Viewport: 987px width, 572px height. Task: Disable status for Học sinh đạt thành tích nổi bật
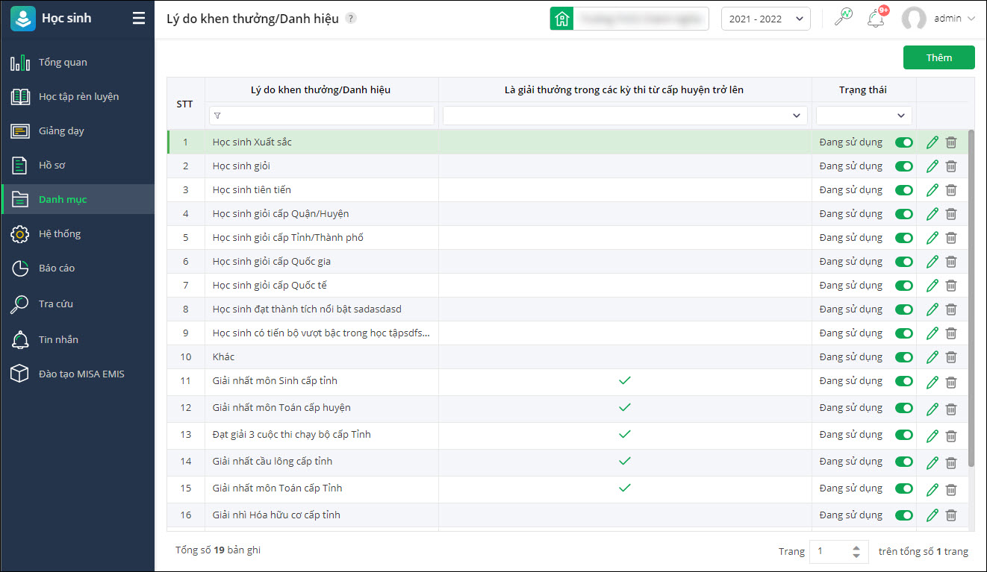pos(904,309)
